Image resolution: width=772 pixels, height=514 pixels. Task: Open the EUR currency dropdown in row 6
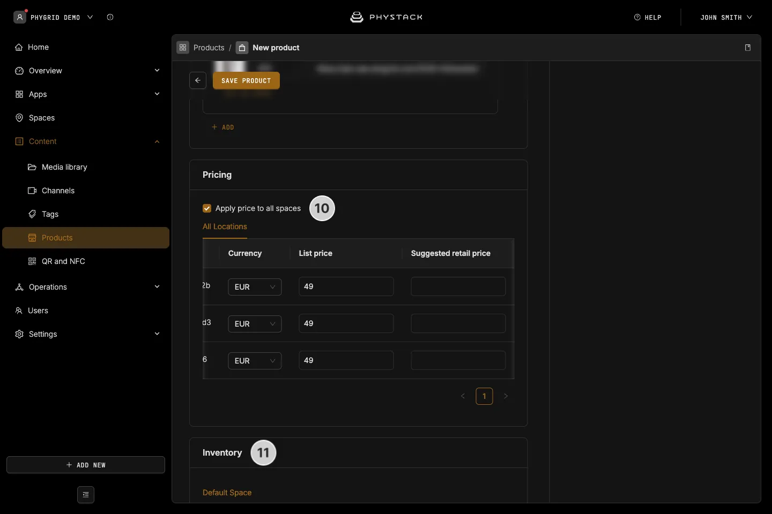[255, 361]
